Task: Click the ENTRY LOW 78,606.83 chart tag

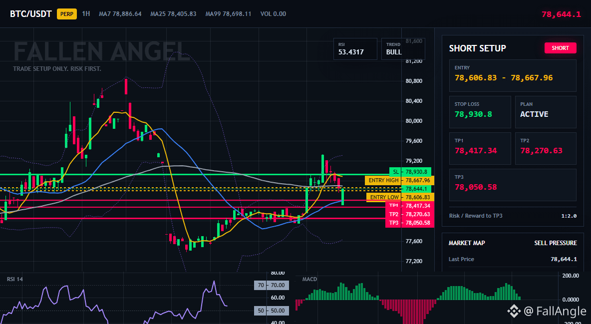Action: 400,197
